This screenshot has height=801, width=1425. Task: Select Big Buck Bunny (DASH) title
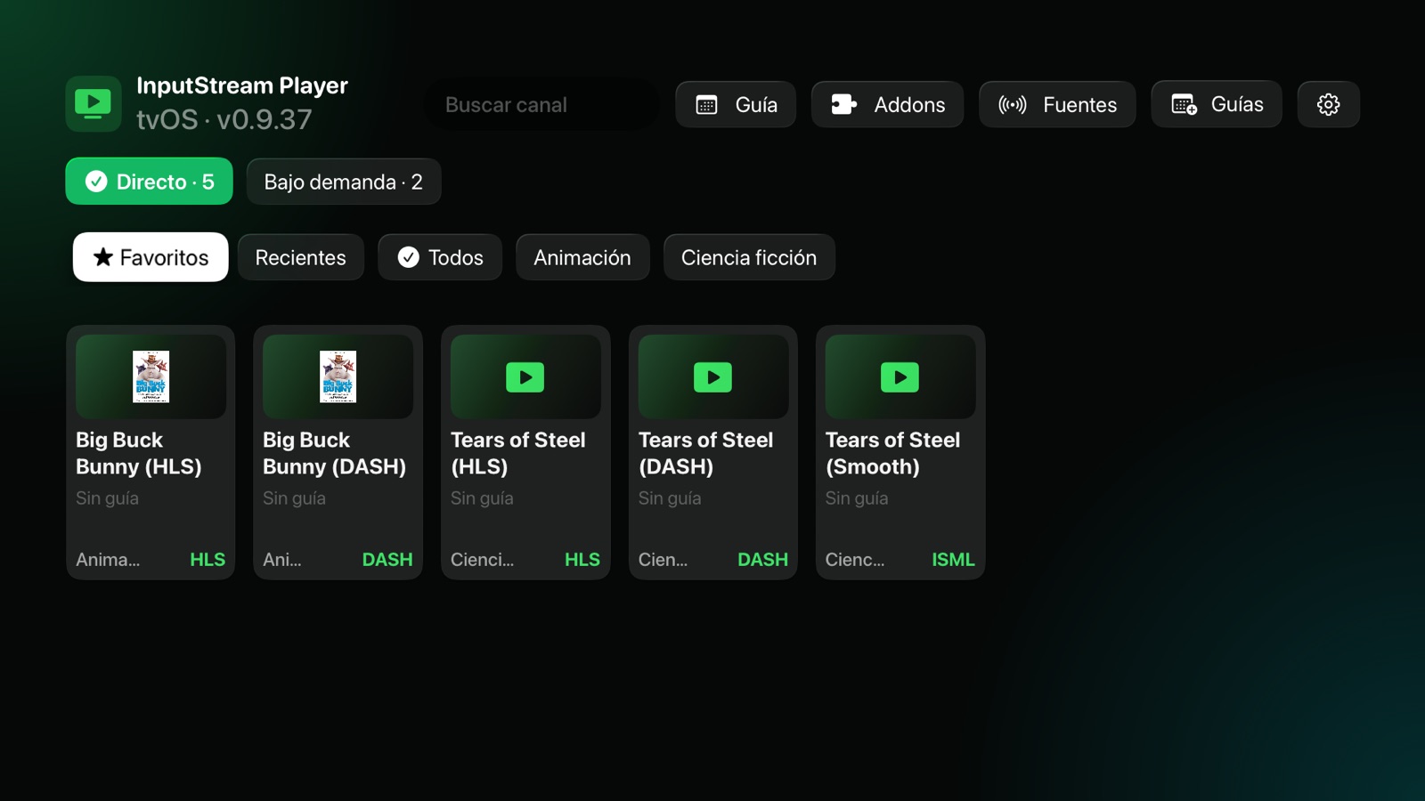click(x=335, y=453)
